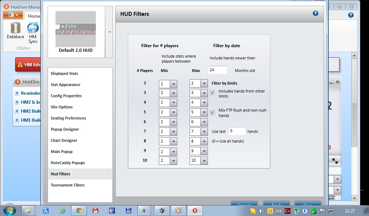Click the soccer ball taskbar icon

162,211
